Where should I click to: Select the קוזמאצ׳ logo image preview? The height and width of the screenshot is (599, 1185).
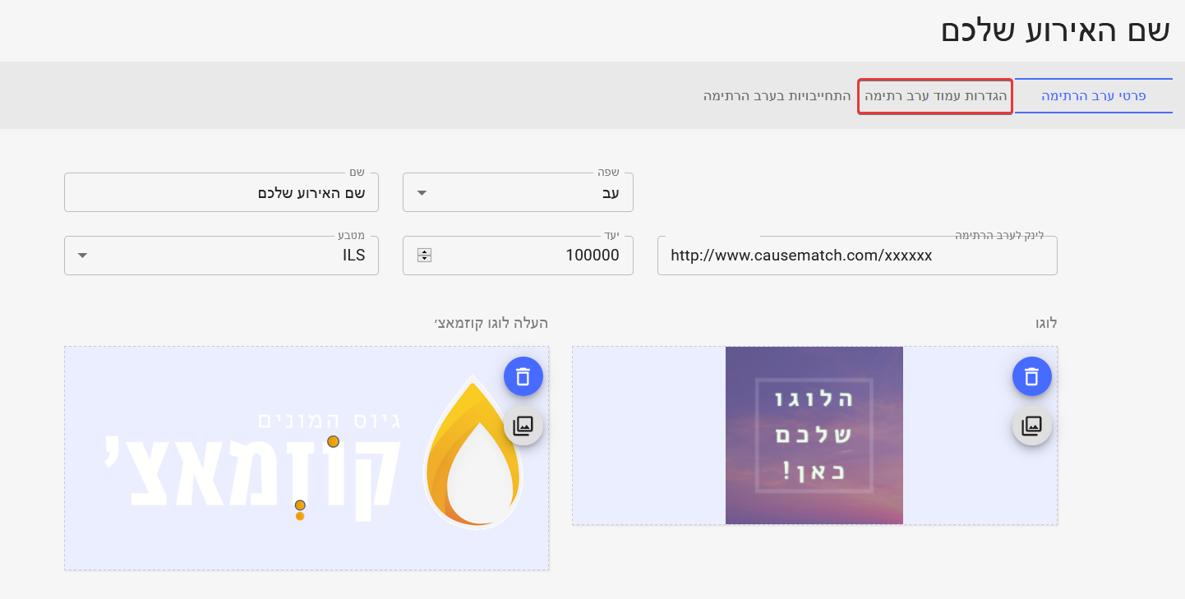click(307, 458)
